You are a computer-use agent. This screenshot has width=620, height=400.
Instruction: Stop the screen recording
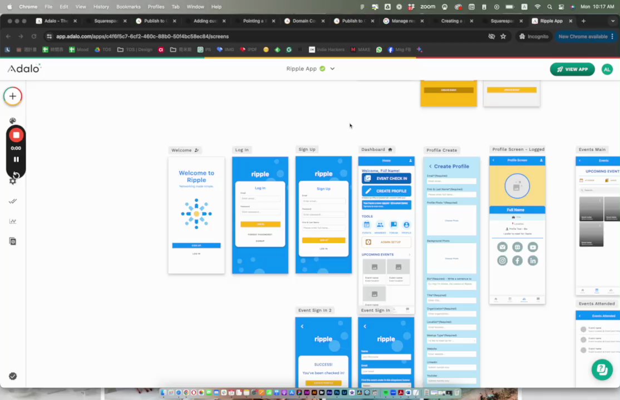[16, 135]
